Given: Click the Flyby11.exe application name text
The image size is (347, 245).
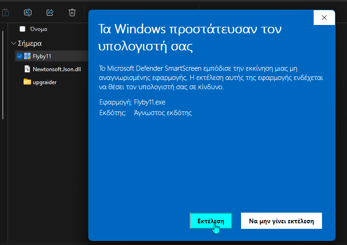Looking at the screenshot, I should [149, 102].
